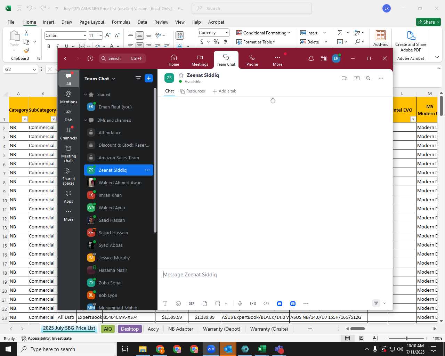The height and width of the screenshot is (356, 445).
Task: Search within the Zeenat Siddiq chat
Action: [368, 78]
